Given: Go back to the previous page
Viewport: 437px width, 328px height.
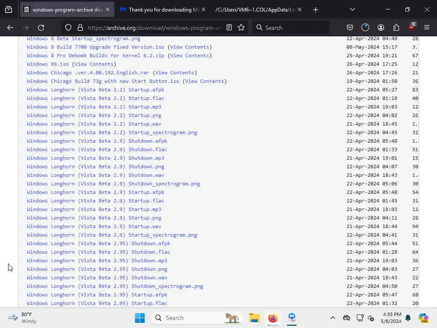Looking at the screenshot, I should point(10,28).
